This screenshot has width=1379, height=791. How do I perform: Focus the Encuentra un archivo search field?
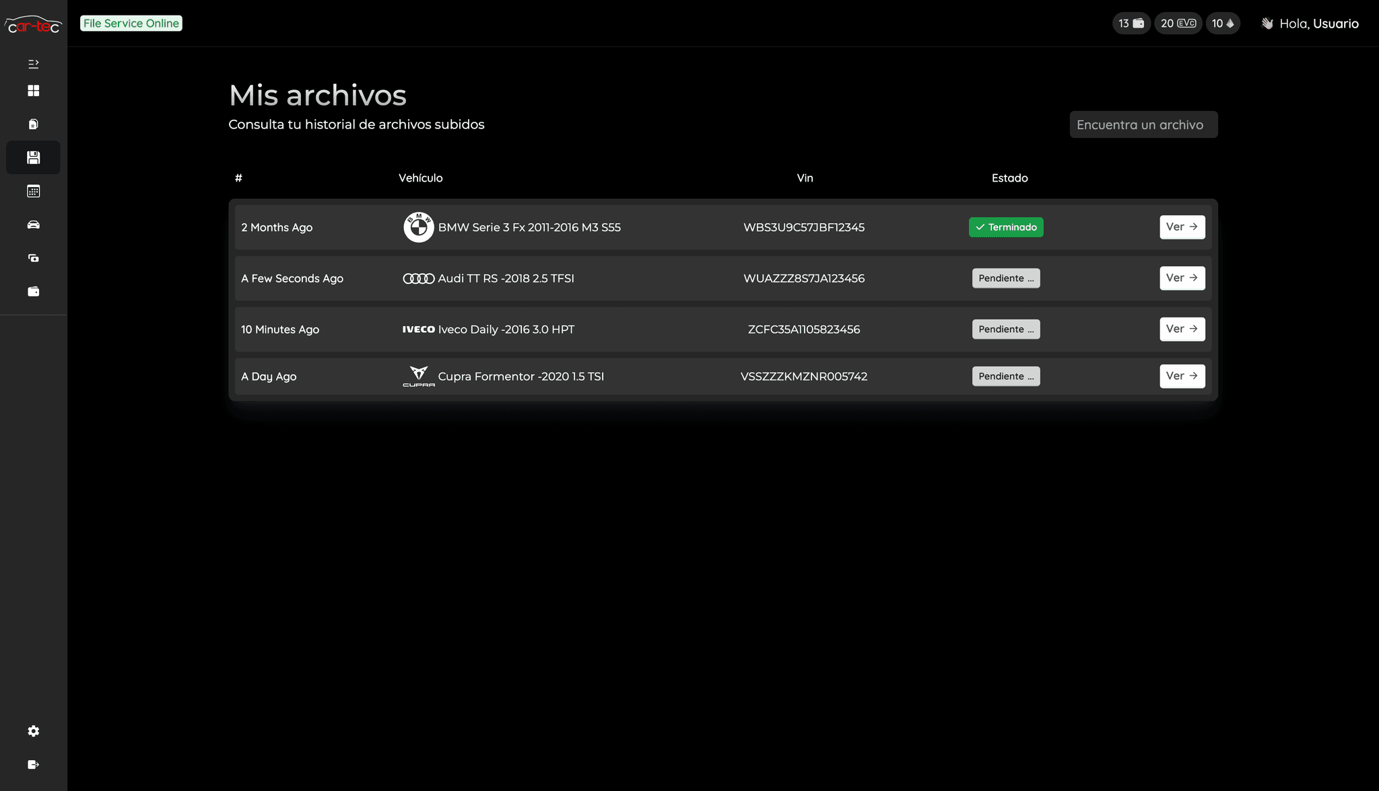[1143, 124]
